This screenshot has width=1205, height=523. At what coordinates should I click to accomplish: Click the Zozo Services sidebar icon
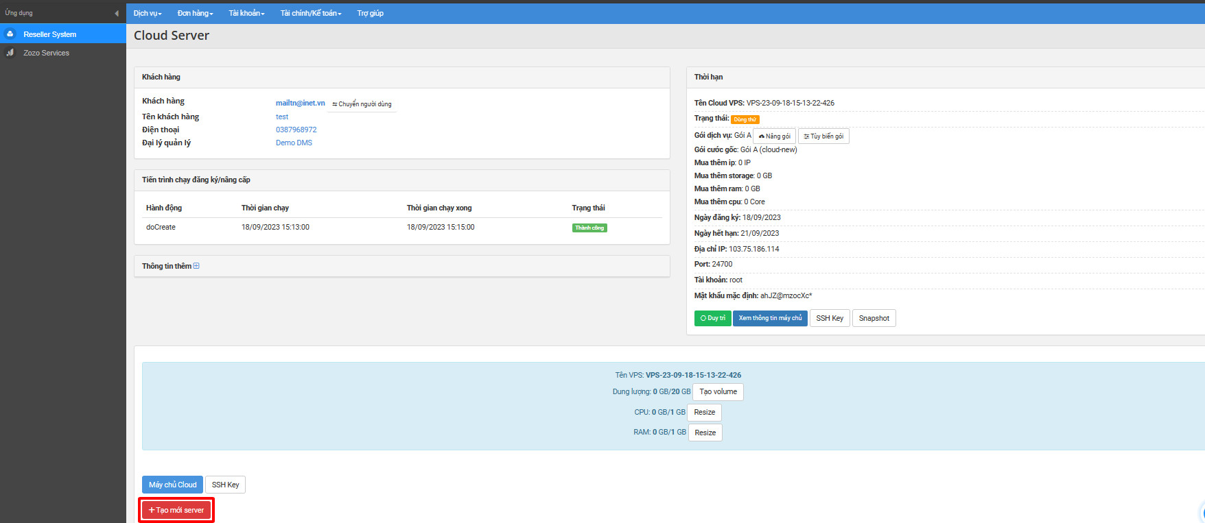[10, 53]
